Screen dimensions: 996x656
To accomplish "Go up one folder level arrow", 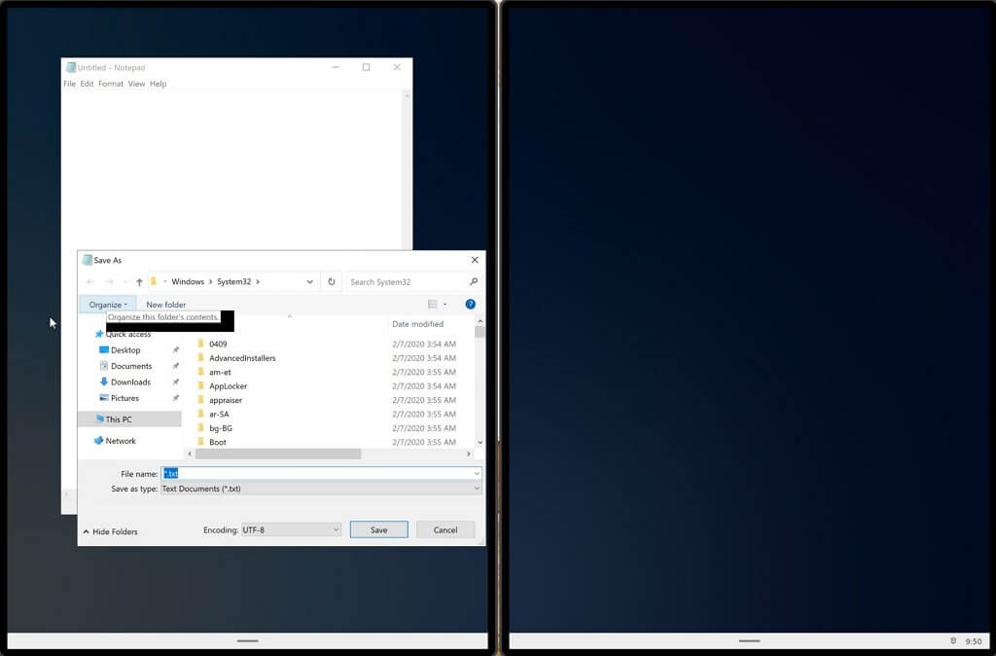I will coord(139,281).
